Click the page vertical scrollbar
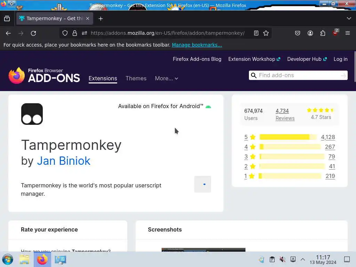The height and width of the screenshot is (267, 356). pyautogui.click(x=355, y=67)
